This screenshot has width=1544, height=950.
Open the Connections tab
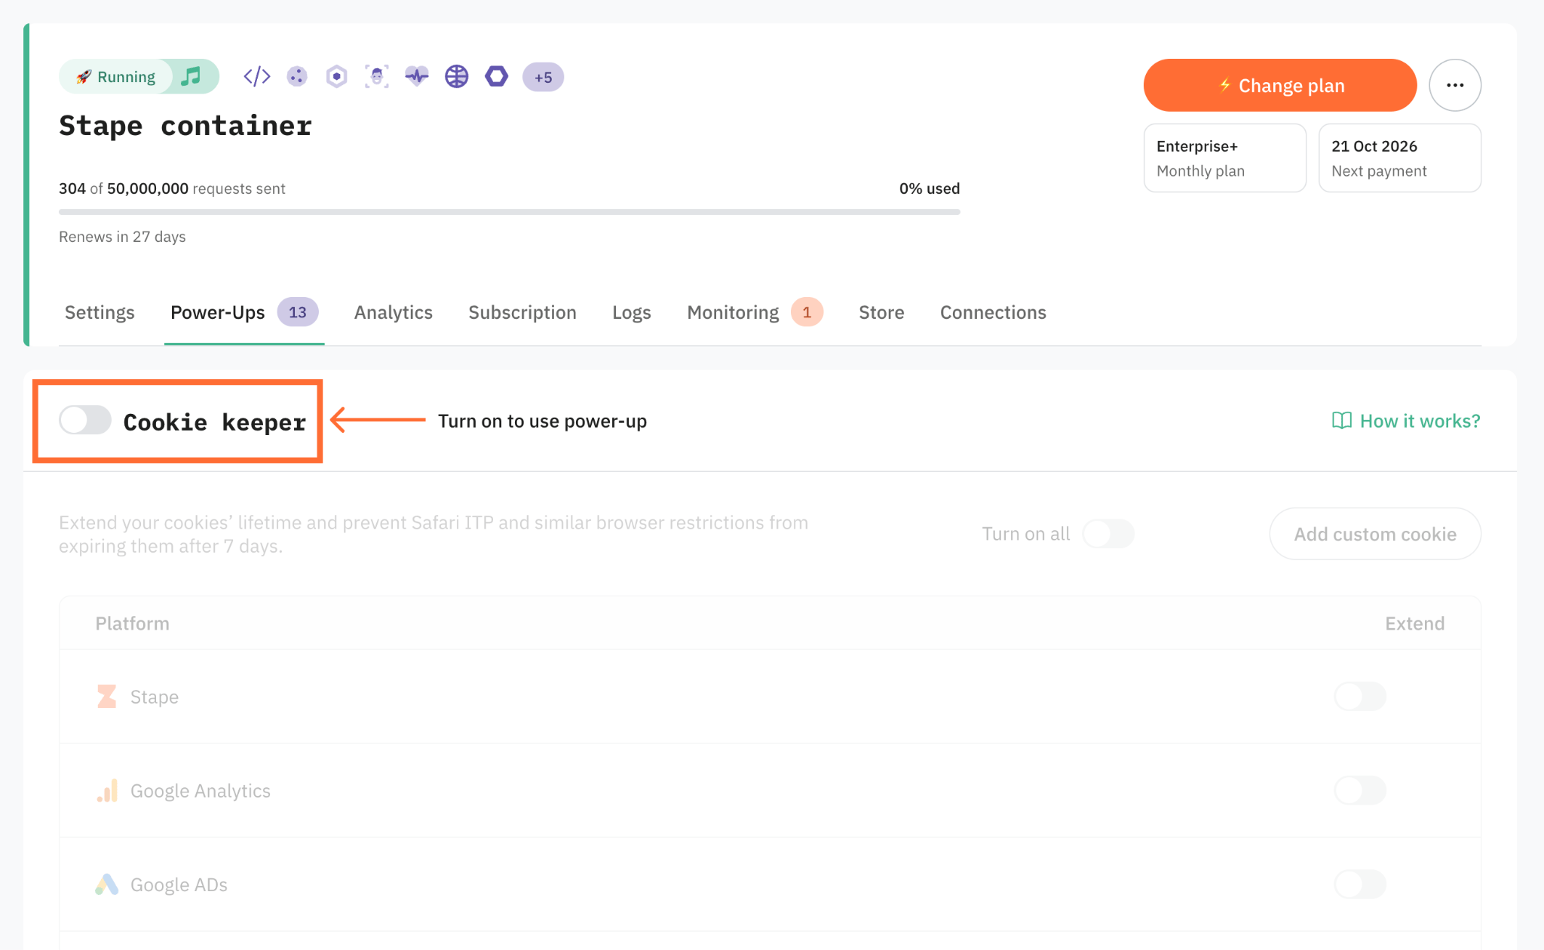993,312
